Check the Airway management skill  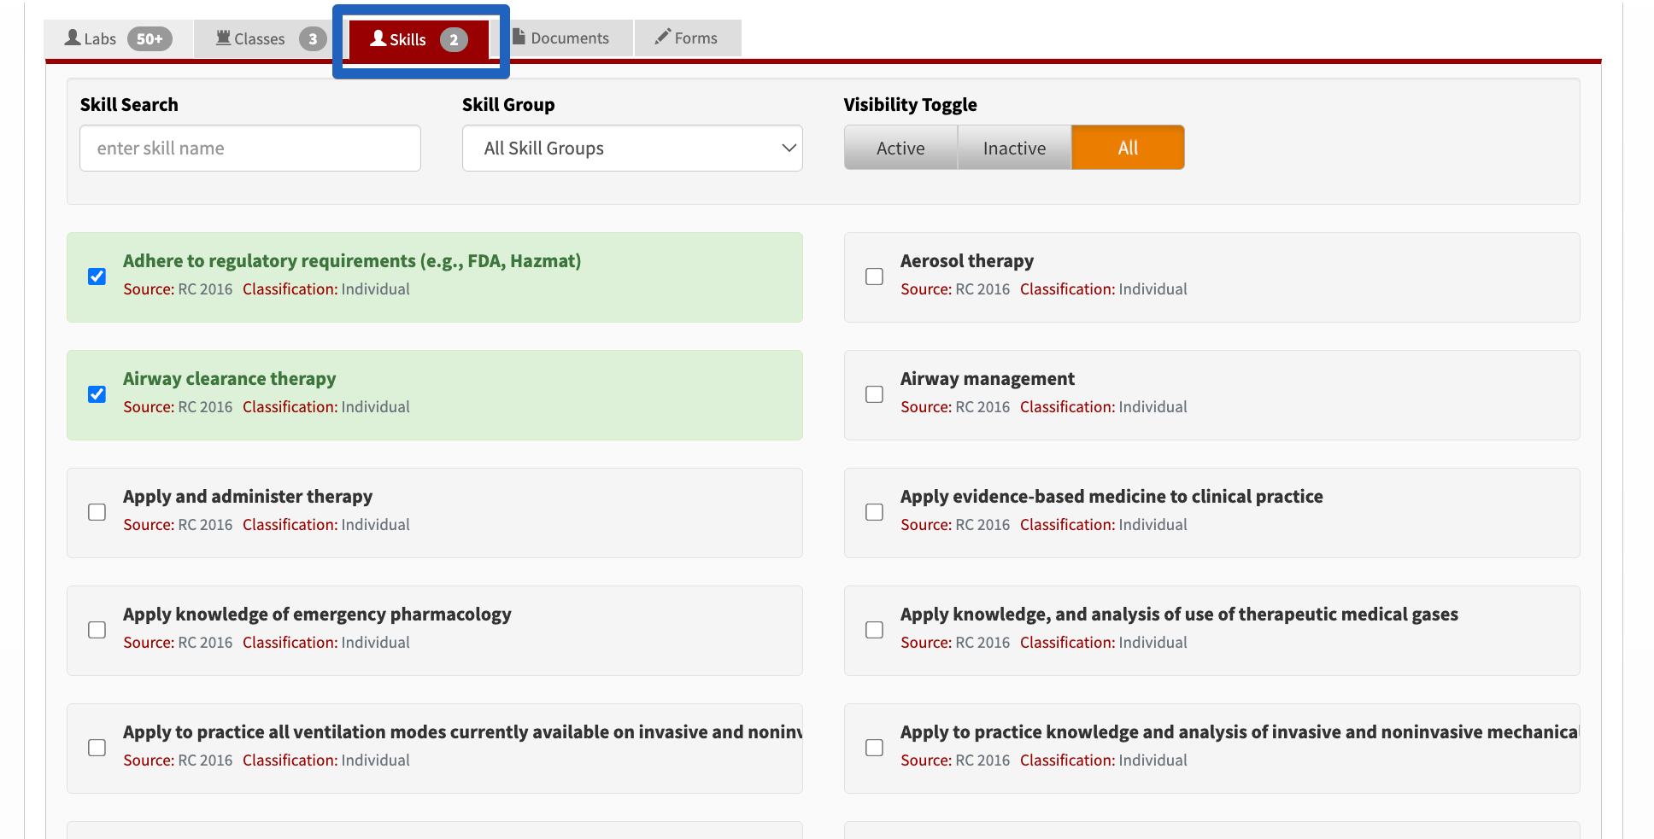pos(874,394)
